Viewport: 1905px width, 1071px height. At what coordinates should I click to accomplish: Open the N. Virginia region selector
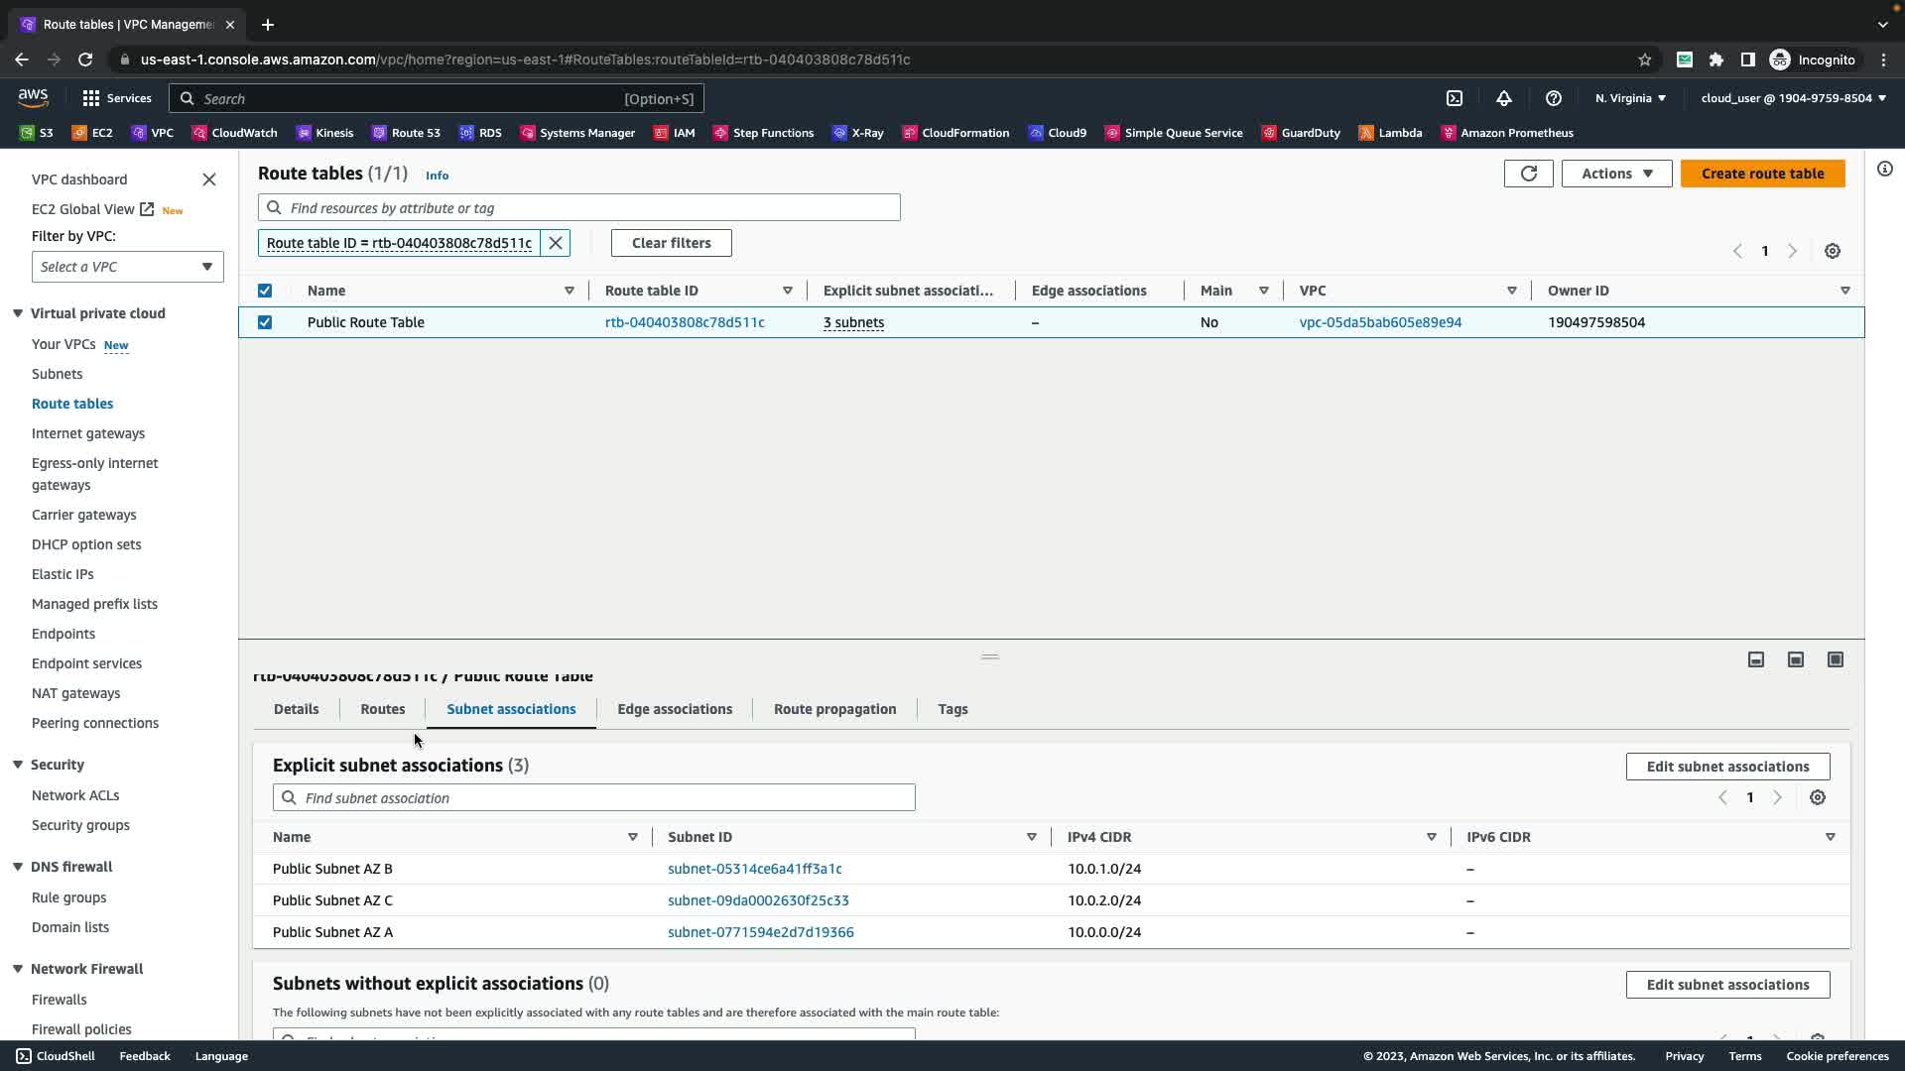pyautogui.click(x=1630, y=98)
